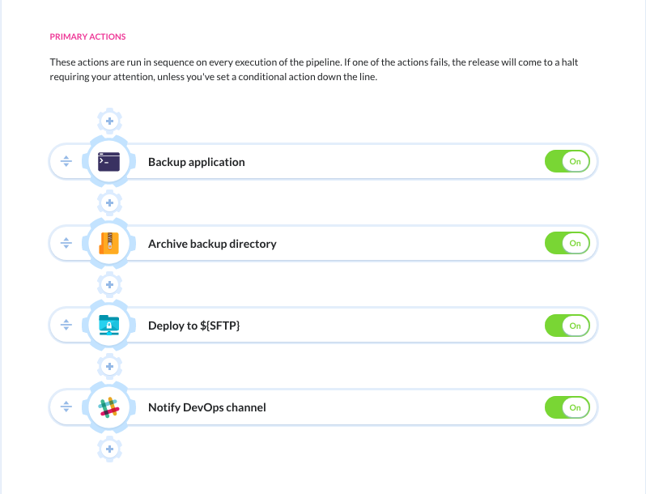The height and width of the screenshot is (494, 646).
Task: Add action between Archive and Deploy steps
Action: pos(109,284)
